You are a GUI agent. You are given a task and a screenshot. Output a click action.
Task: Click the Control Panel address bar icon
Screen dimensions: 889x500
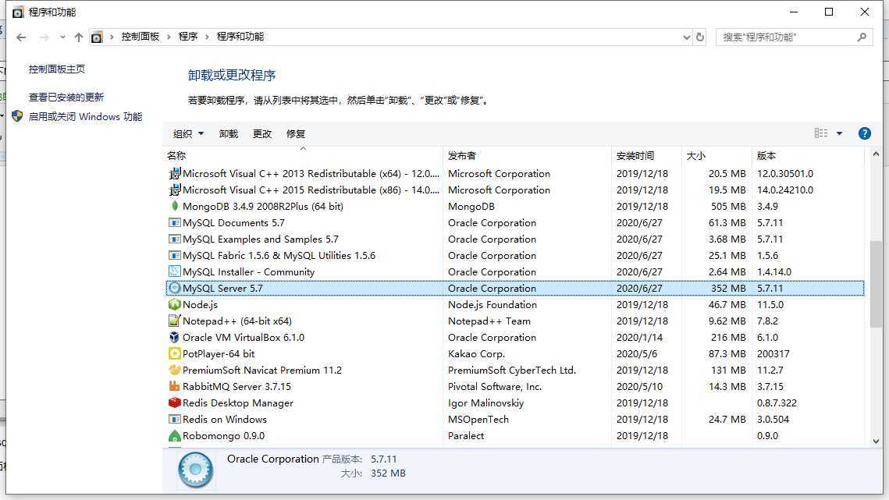click(97, 37)
